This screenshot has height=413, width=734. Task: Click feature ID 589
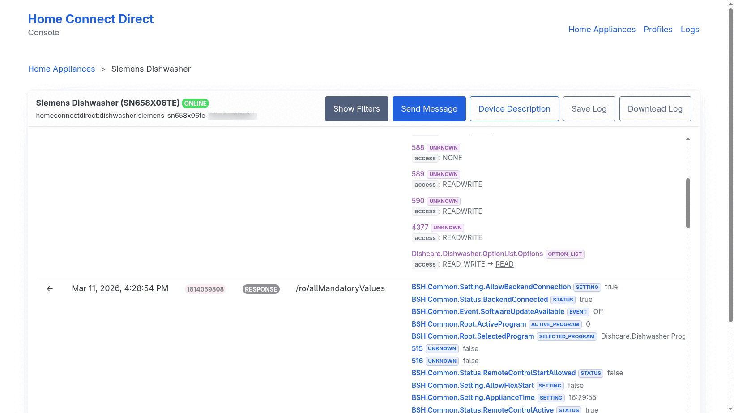click(x=418, y=174)
